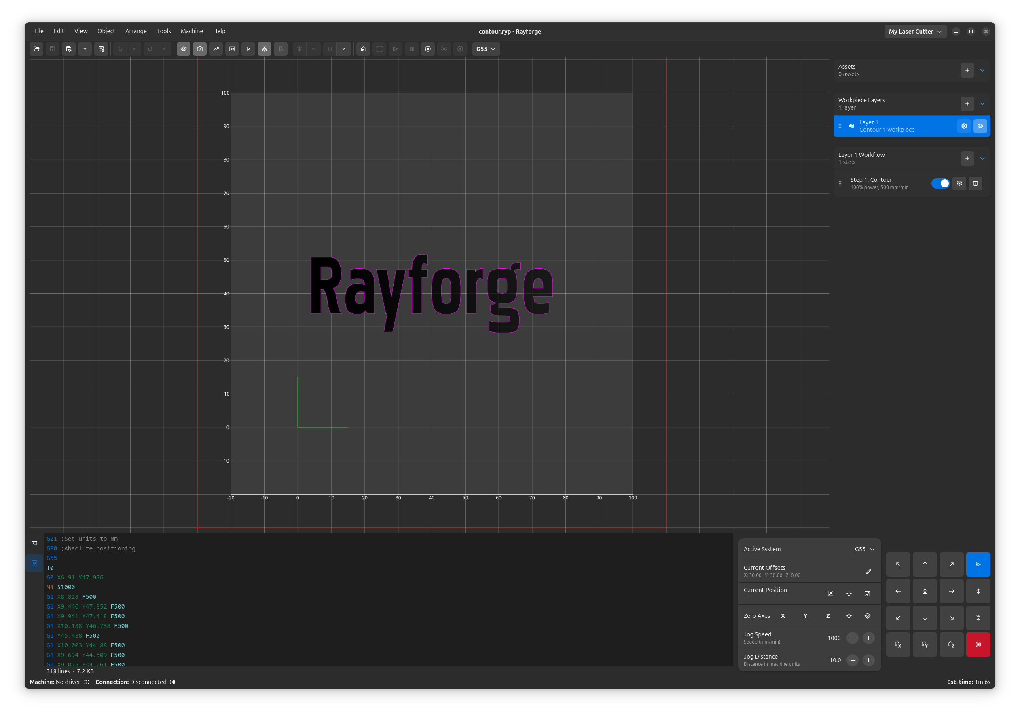Open the My Laser Cutter machine dropdown
The image size is (1020, 716).
915,31
